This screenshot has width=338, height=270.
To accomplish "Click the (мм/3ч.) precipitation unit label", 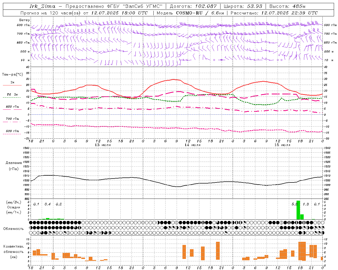I will click(14, 202).
